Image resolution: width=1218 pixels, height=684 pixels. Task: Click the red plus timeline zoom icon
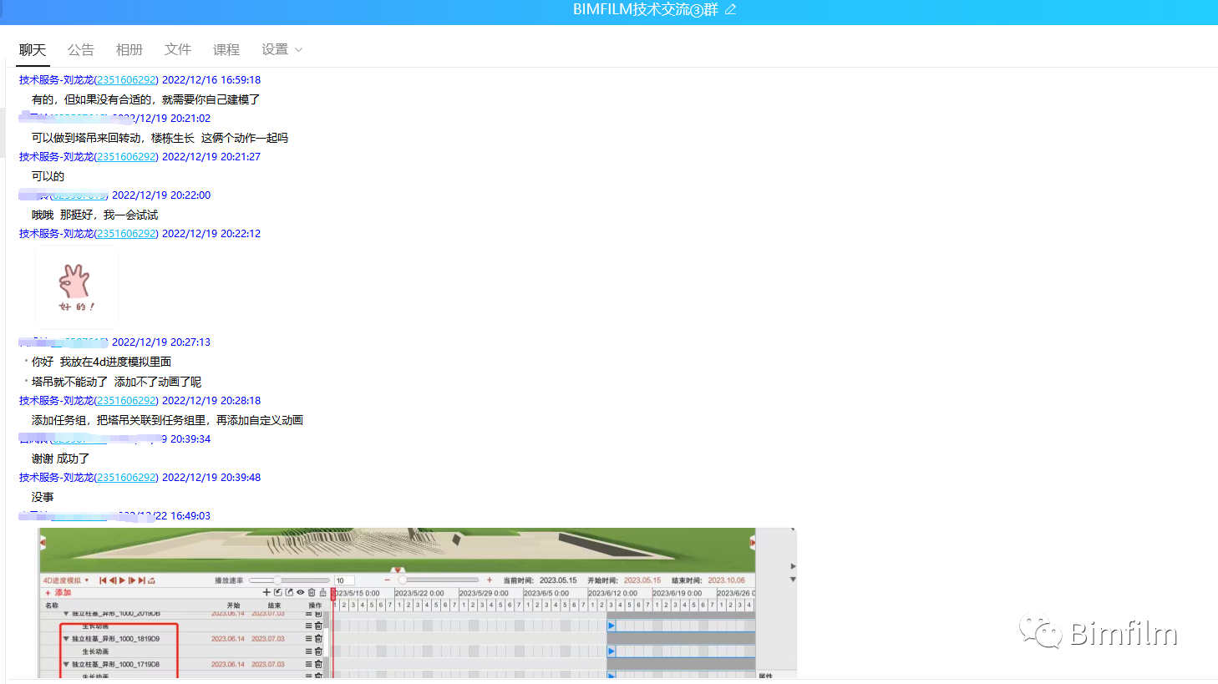point(490,580)
